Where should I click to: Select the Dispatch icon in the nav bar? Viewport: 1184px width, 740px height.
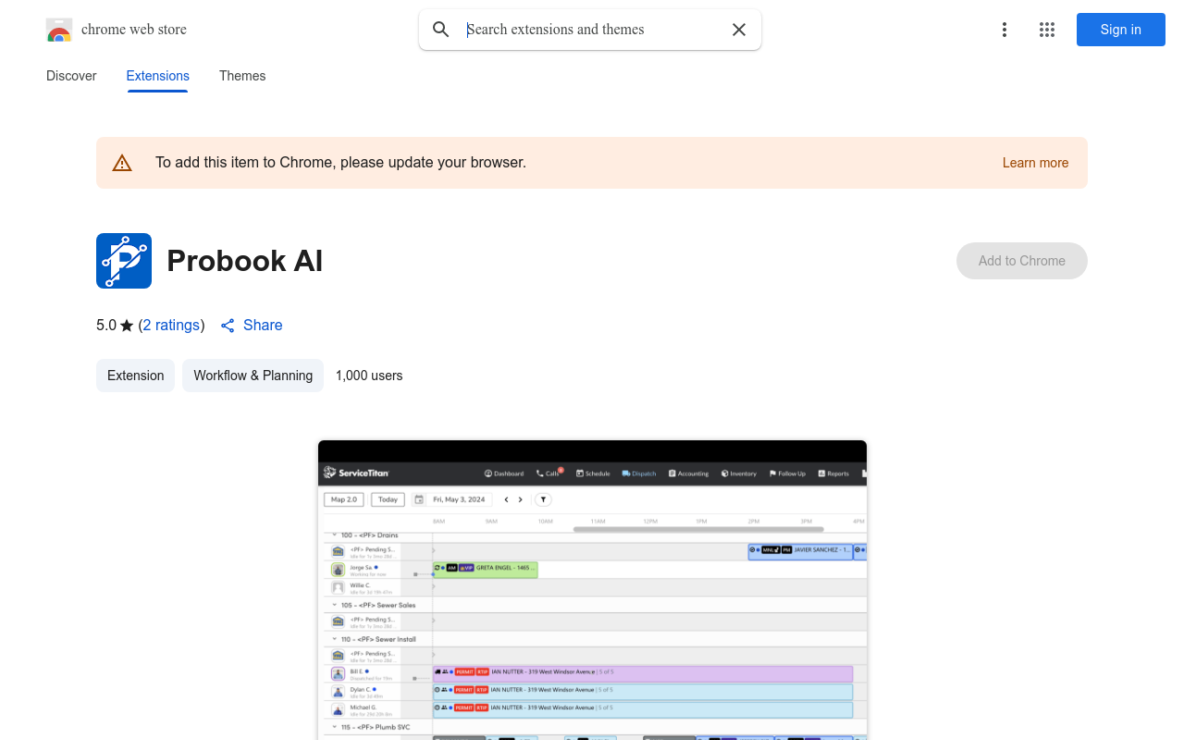[x=626, y=474]
